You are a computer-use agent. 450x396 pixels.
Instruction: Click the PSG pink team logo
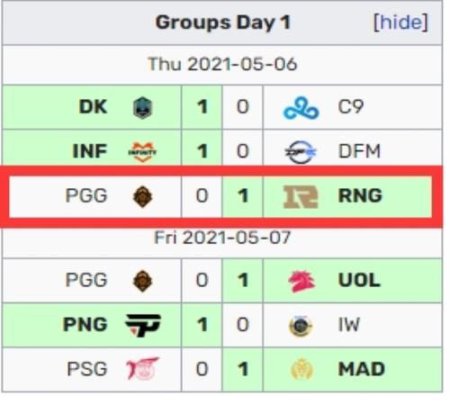coord(142,369)
